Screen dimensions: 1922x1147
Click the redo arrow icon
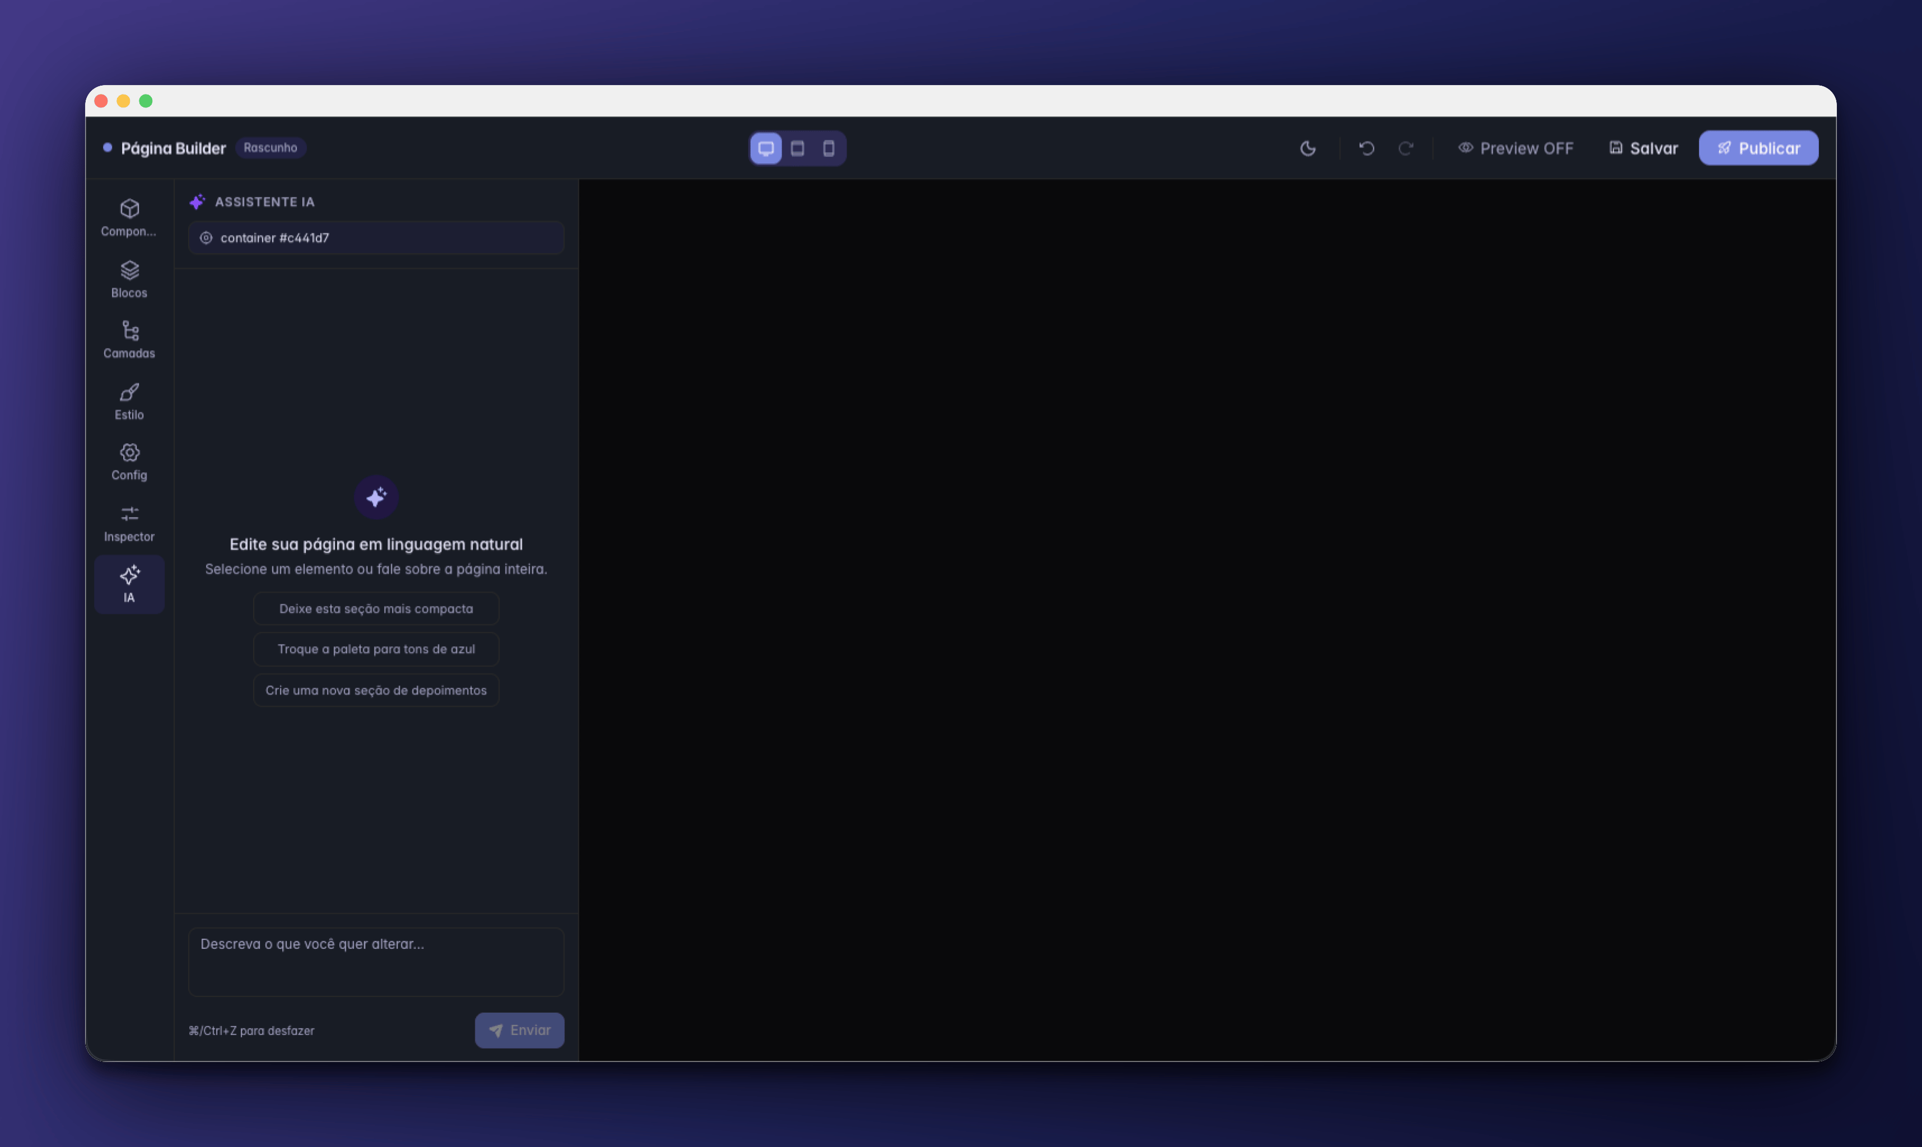(x=1406, y=148)
